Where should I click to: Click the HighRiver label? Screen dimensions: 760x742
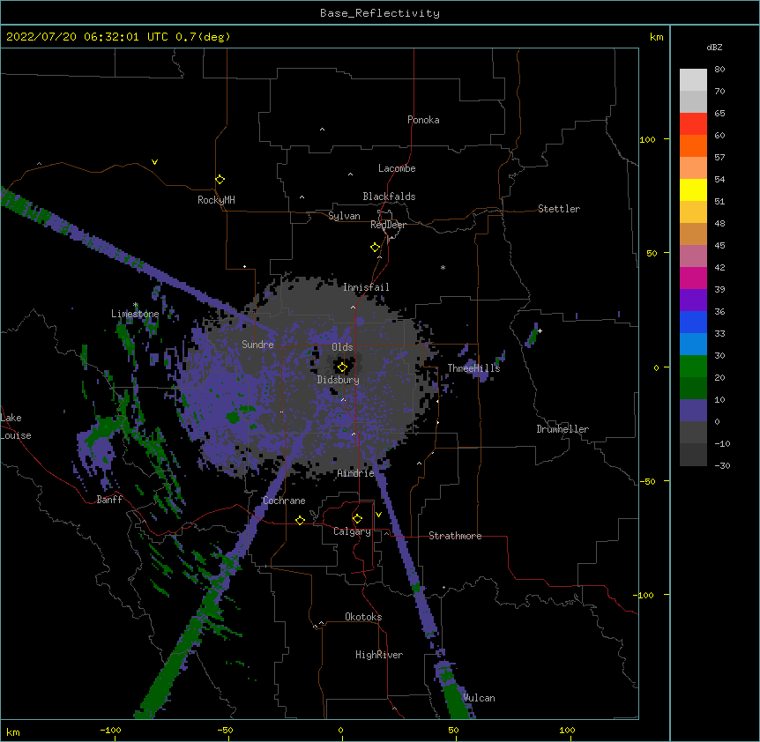pos(379,655)
